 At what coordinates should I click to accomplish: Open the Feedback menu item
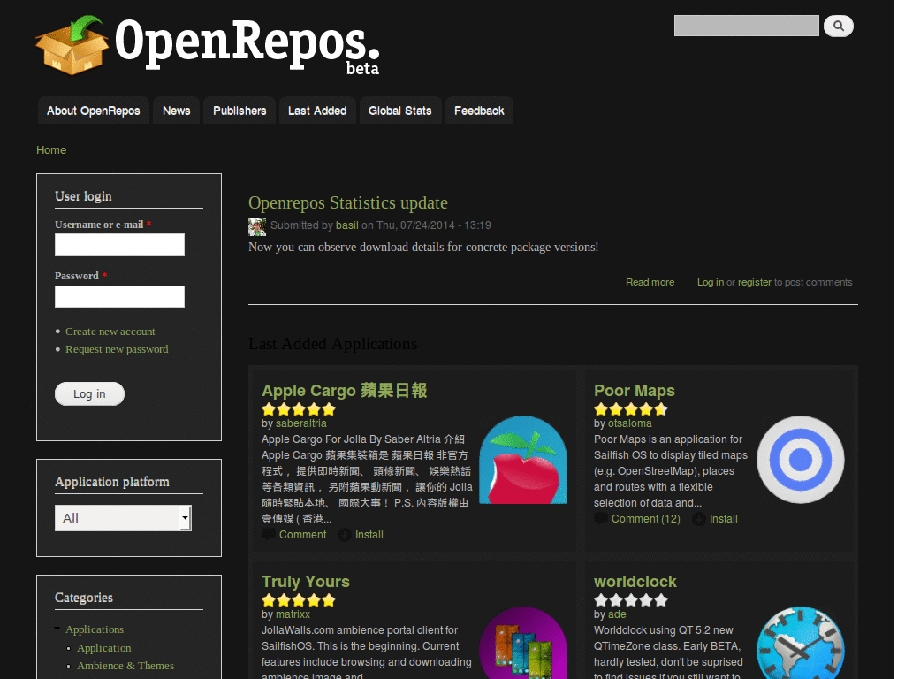click(479, 111)
